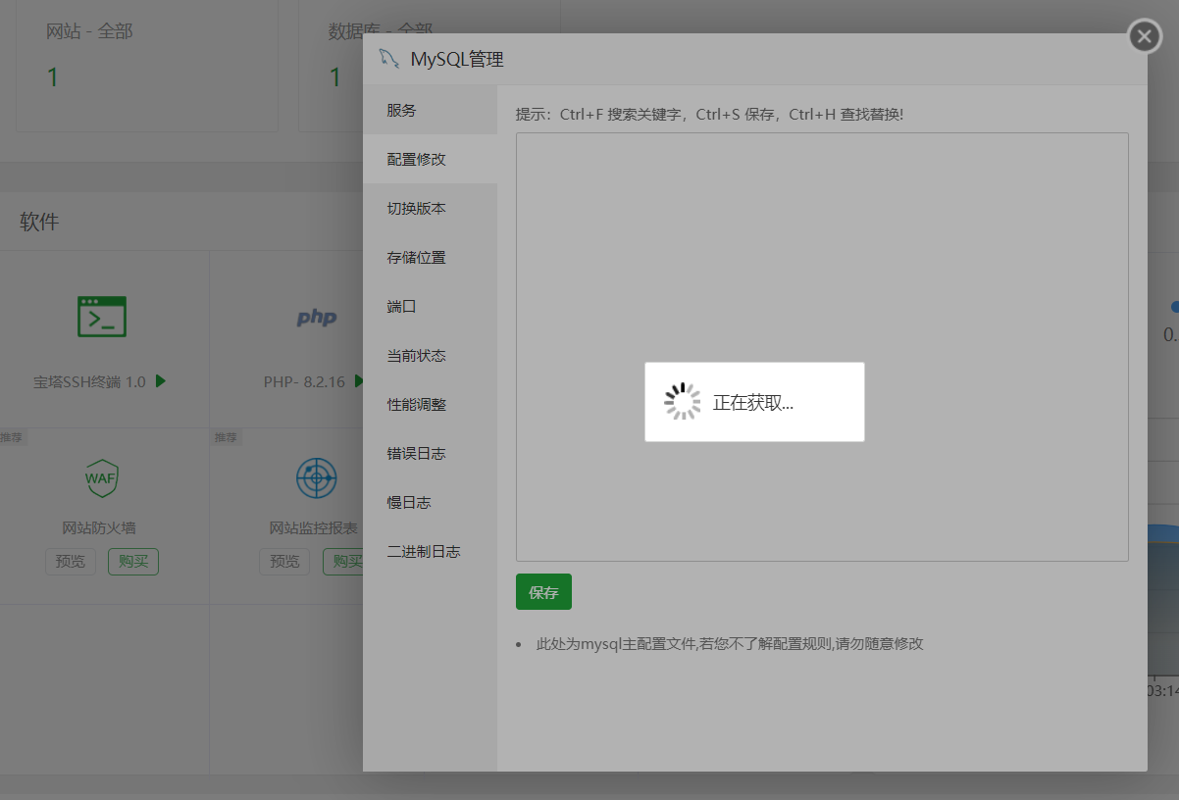Screen dimensions: 1179x800
Task: Click the WAF shield icon
Action: coord(101,477)
